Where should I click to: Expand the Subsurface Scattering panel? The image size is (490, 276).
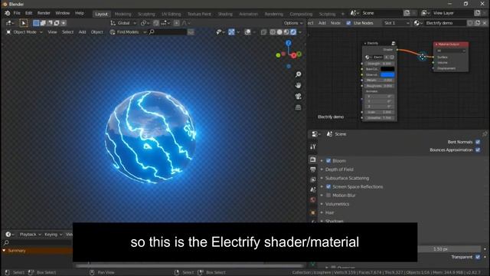[347, 178]
